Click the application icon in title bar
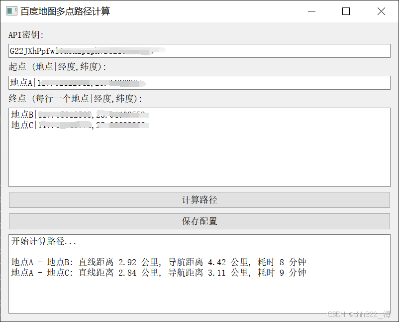The height and width of the screenshot is (322, 399). click(x=12, y=11)
